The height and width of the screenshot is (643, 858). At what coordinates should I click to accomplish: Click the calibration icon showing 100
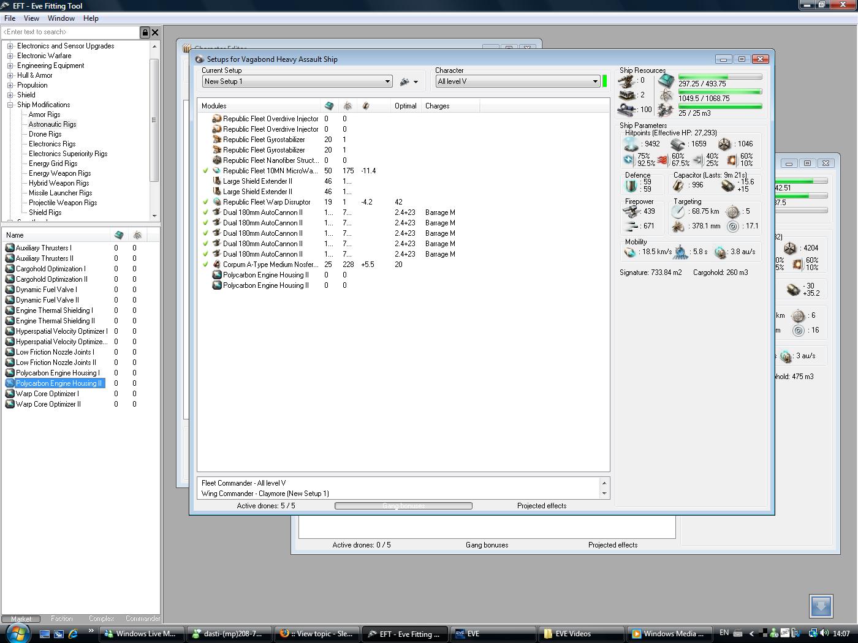point(626,110)
